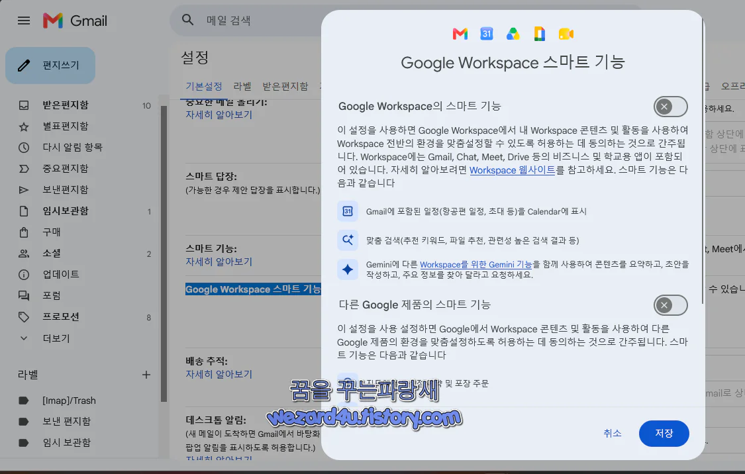745x474 pixels.
Task: Click the label icon beside 임시 보관함
Action: click(24, 443)
